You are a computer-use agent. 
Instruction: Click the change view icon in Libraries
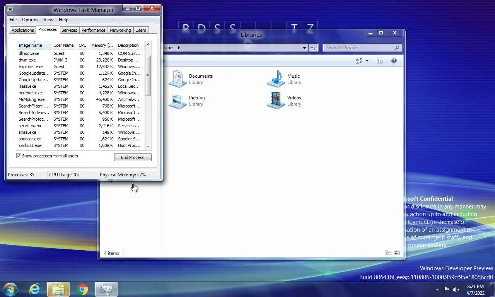[359, 61]
